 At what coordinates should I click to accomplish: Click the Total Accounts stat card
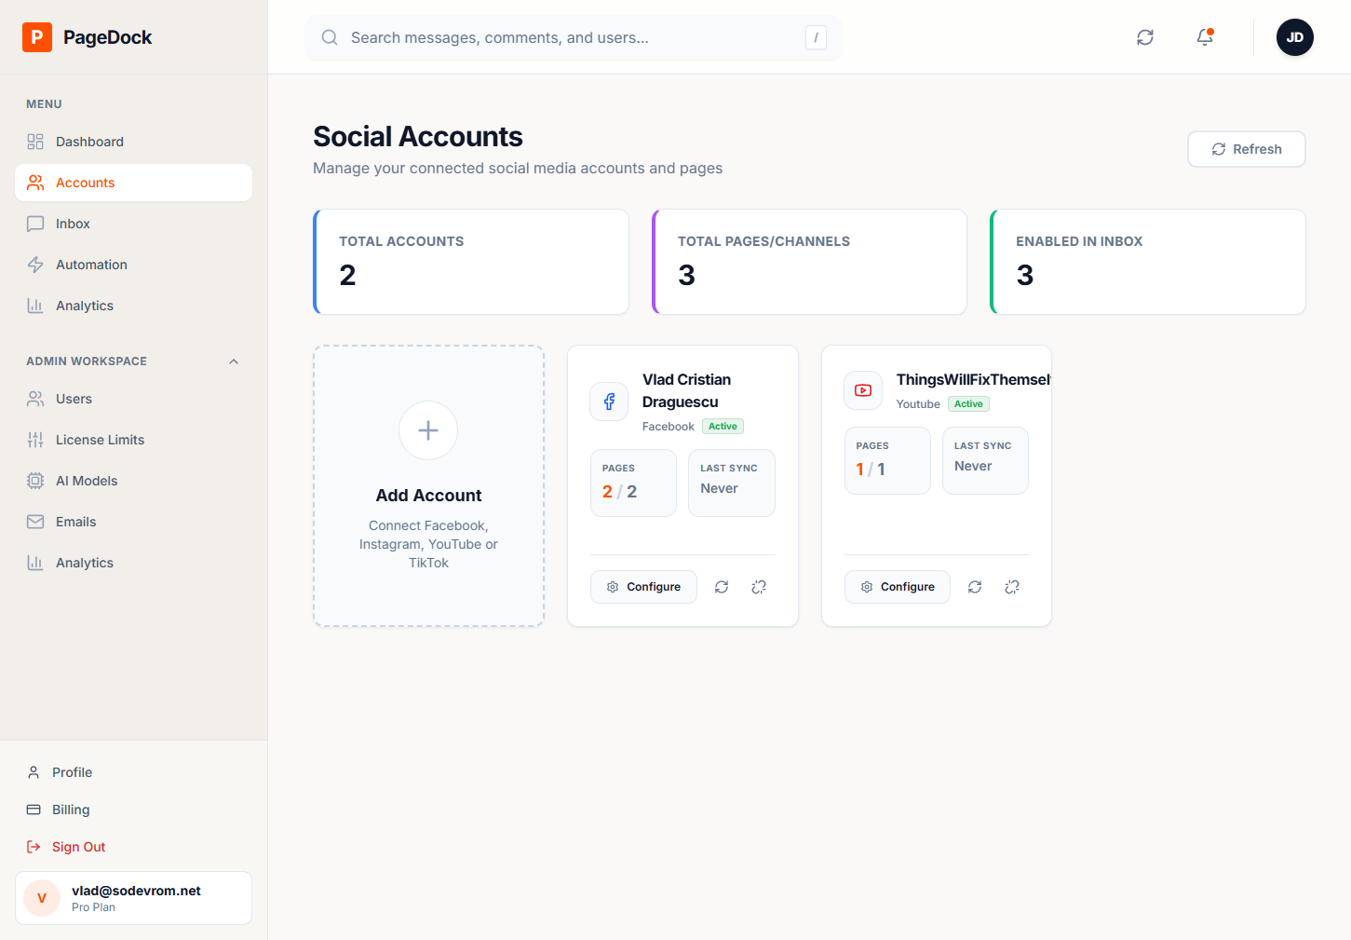(x=471, y=262)
